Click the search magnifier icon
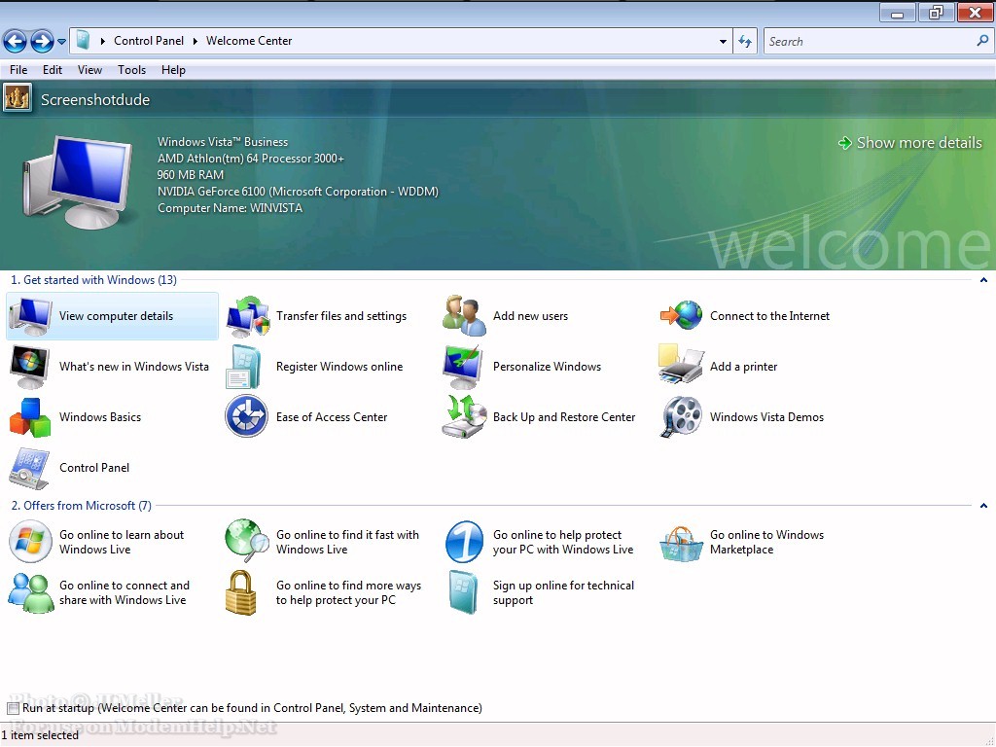This screenshot has height=747, width=996. [982, 41]
